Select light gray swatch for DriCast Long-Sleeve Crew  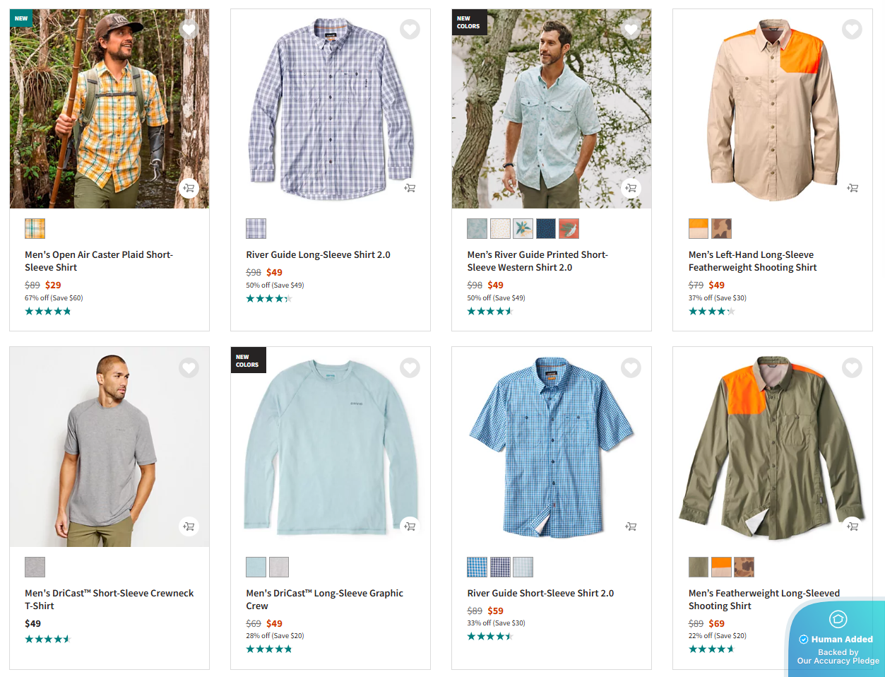[279, 567]
